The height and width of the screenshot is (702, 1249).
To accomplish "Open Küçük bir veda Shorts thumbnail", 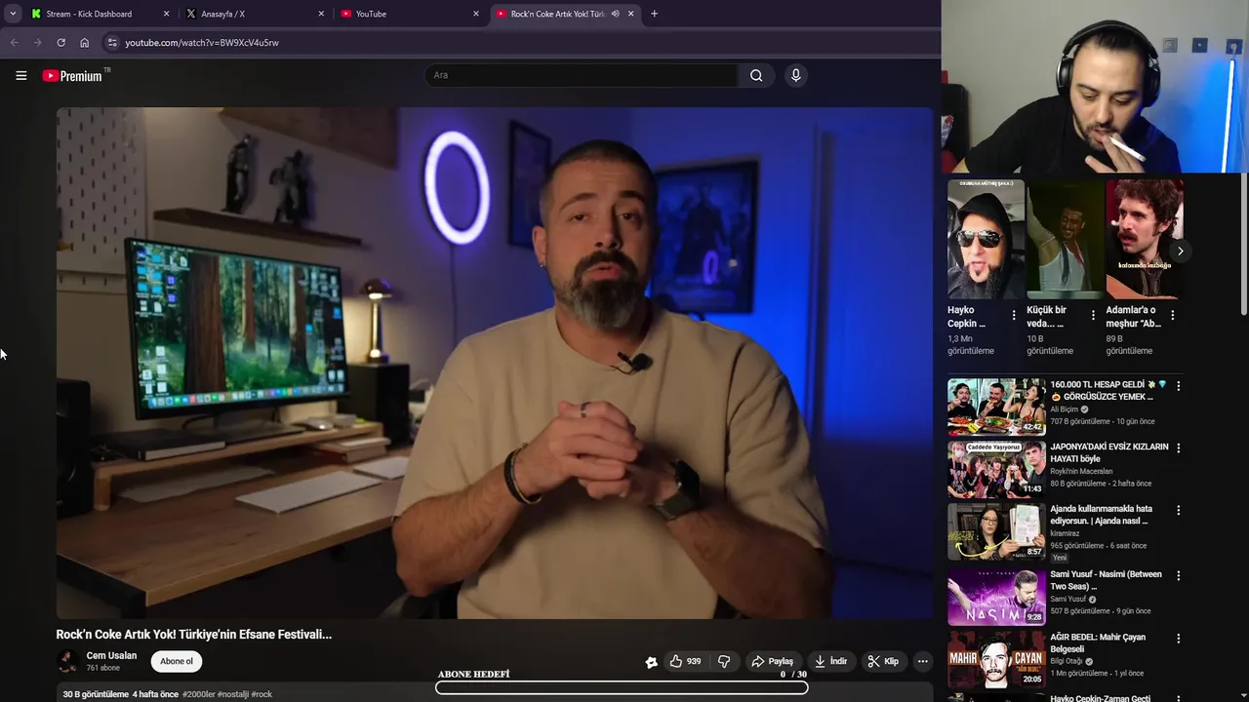I will pyautogui.click(x=1065, y=239).
